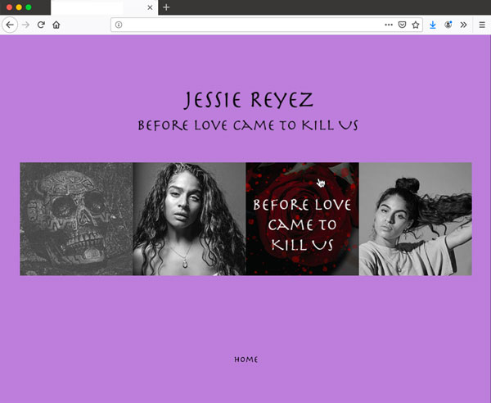The image size is (491, 403).
Task: Save page to Pocket
Action: (402, 25)
